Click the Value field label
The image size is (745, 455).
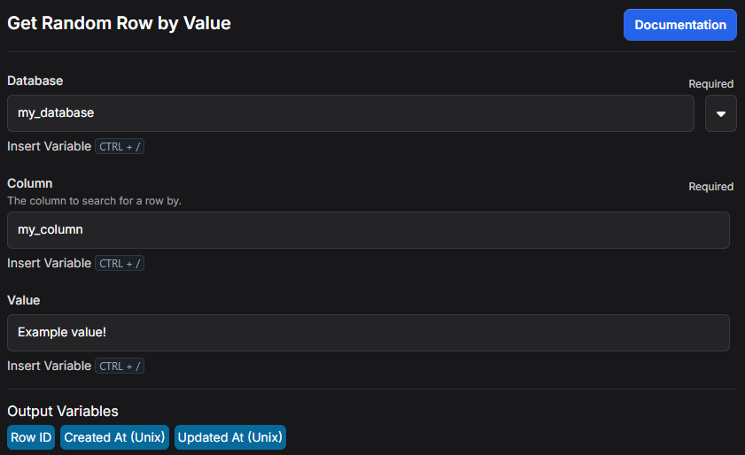[x=23, y=300]
